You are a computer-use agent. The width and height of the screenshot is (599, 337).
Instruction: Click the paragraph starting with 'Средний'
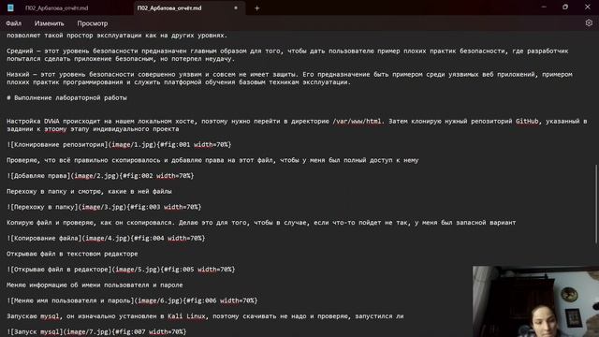287,54
